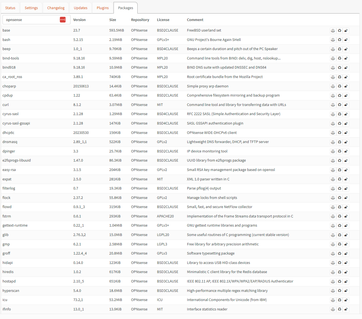Image resolution: width=362 pixels, height=319 pixels.
Task: Show the dnsmasq license information
Action: [333, 142]
